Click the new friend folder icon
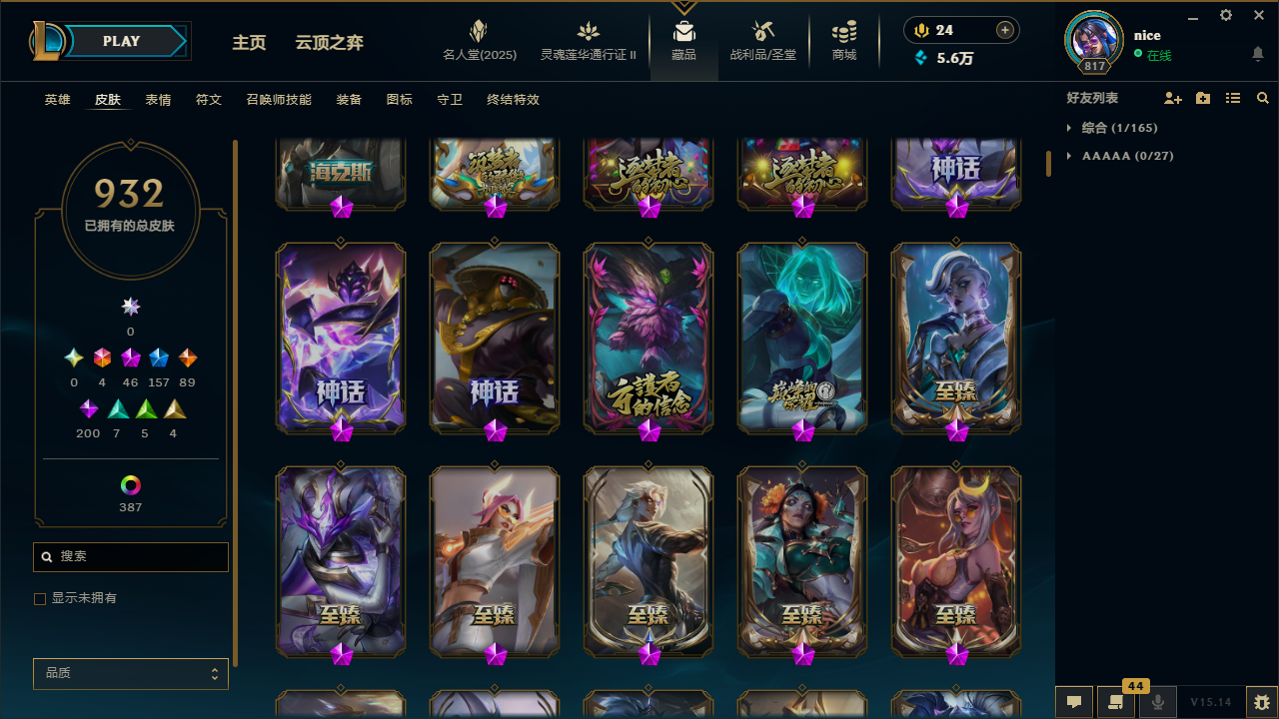 tap(1203, 98)
